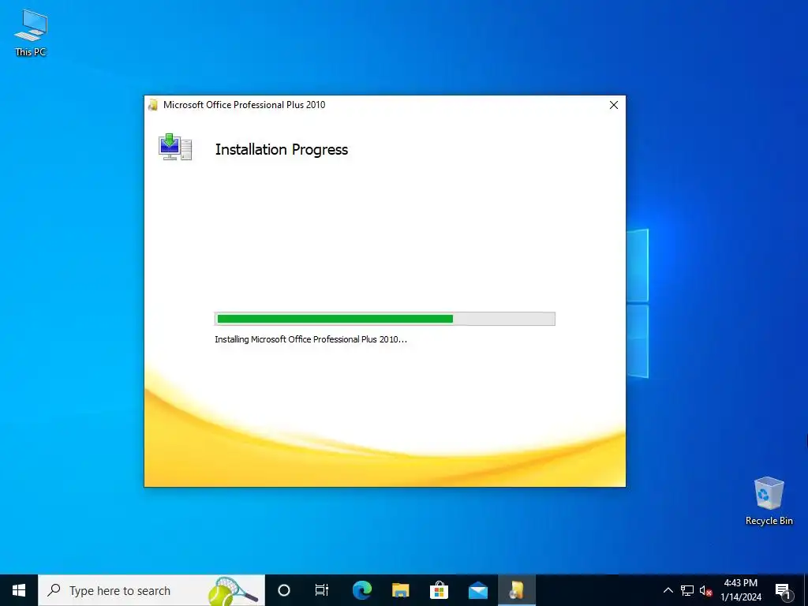This screenshot has height=606, width=808.
Task: Open the Windows Start menu
Action: tap(19, 590)
